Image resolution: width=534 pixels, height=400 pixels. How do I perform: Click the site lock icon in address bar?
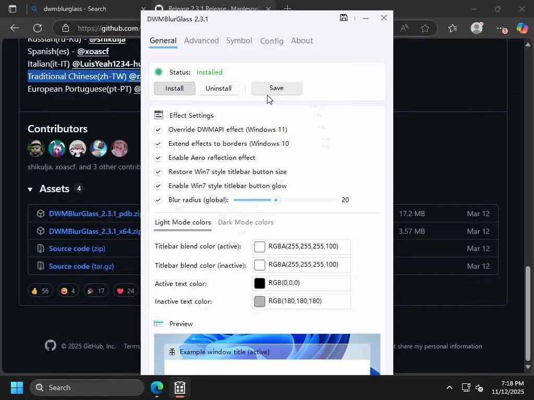pos(65,28)
